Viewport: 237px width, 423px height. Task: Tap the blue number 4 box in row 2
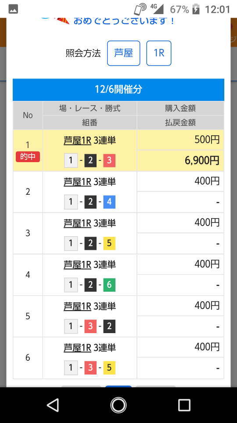[109, 202]
